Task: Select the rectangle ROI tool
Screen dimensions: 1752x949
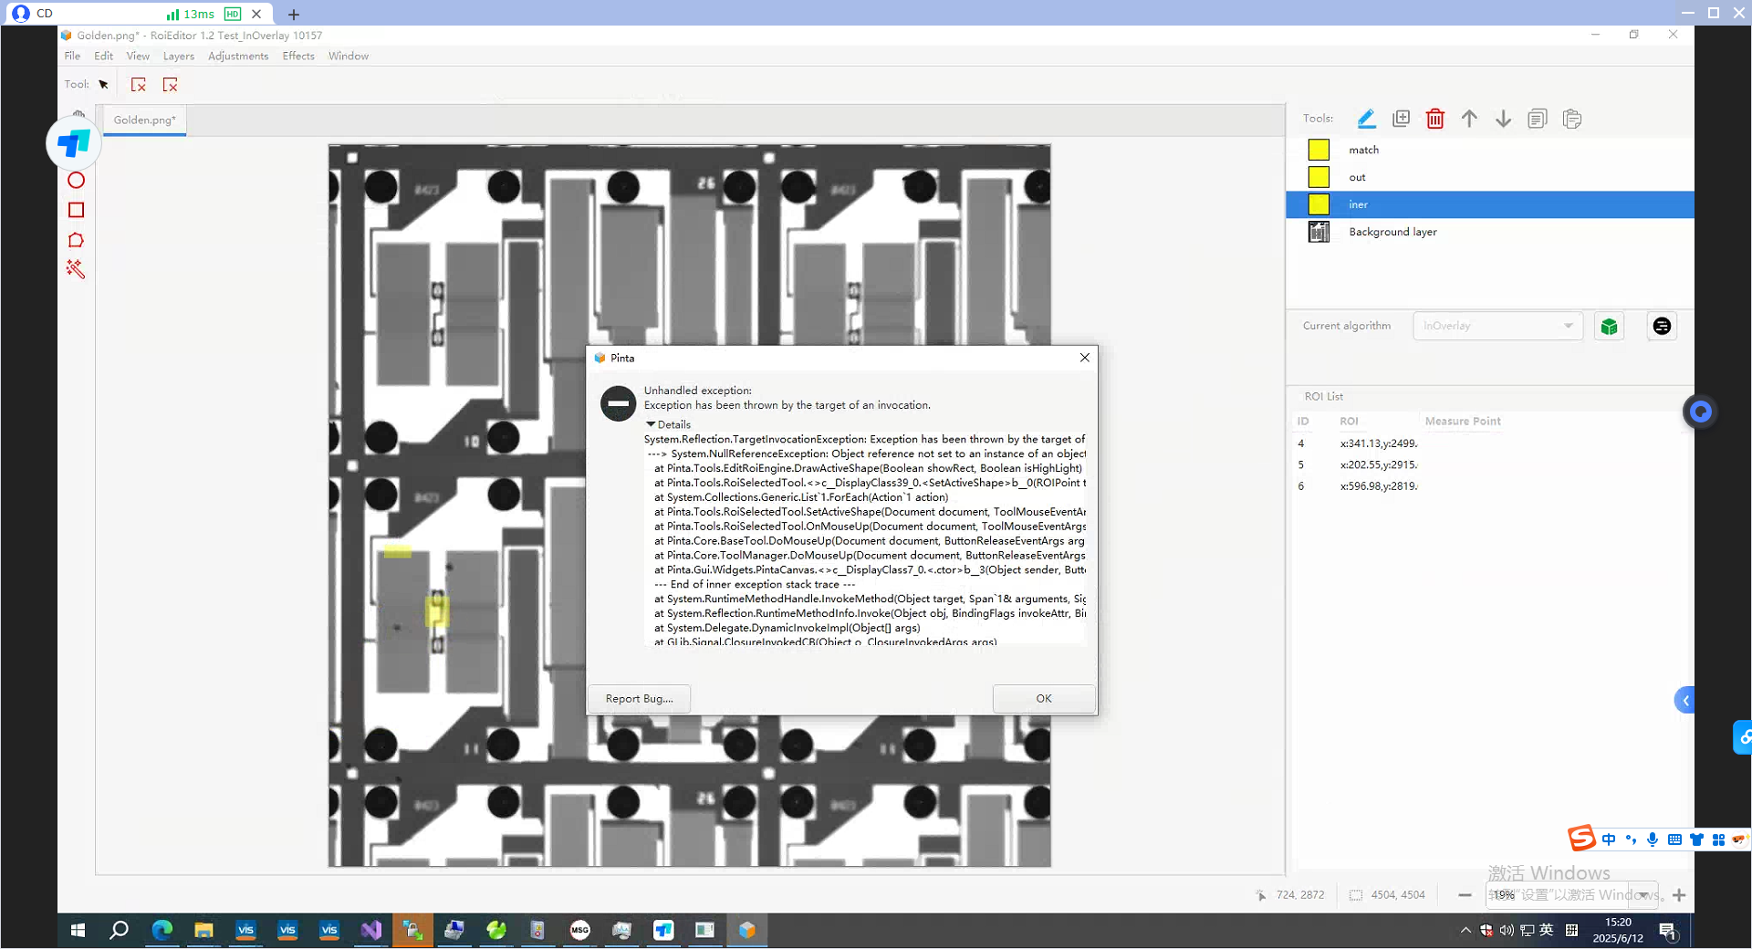Action: (x=77, y=210)
